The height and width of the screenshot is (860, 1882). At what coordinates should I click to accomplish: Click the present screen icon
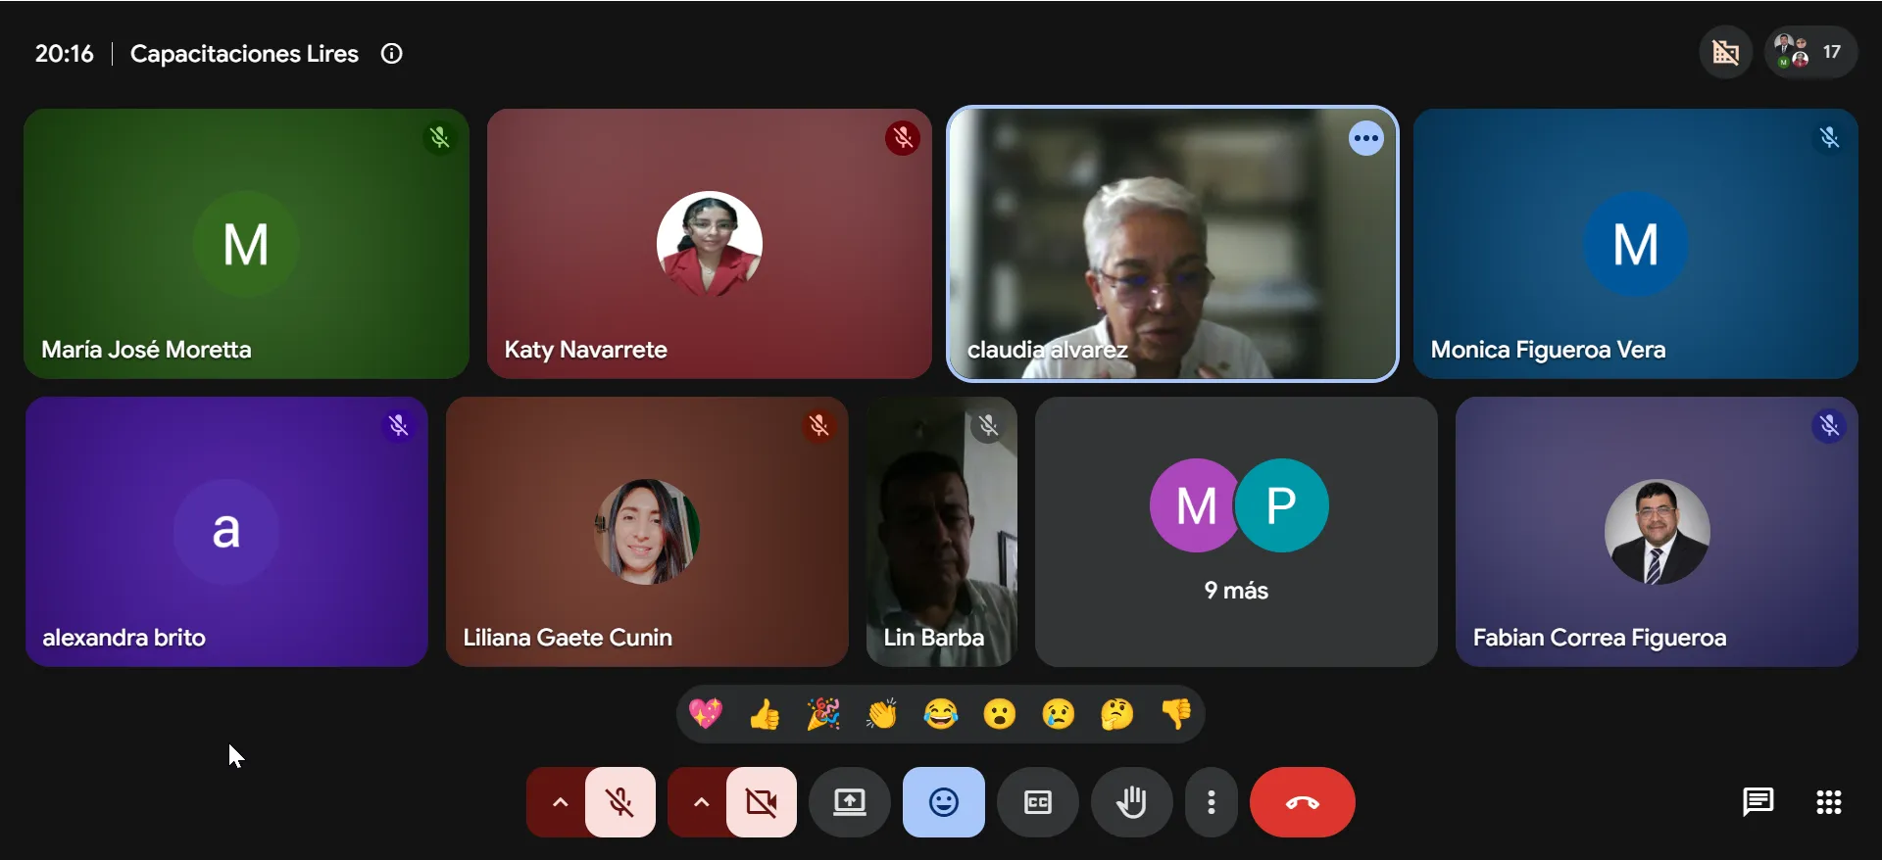(x=850, y=802)
